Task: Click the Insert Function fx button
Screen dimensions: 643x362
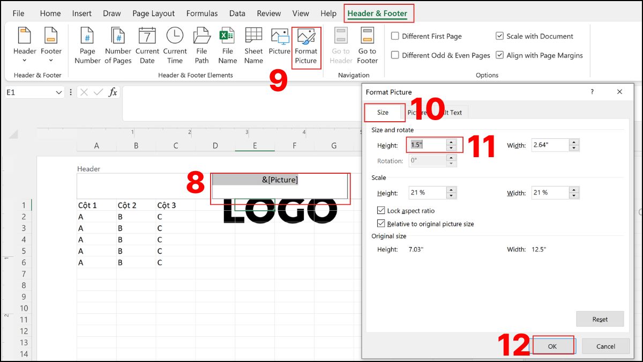Action: pyautogui.click(x=111, y=92)
